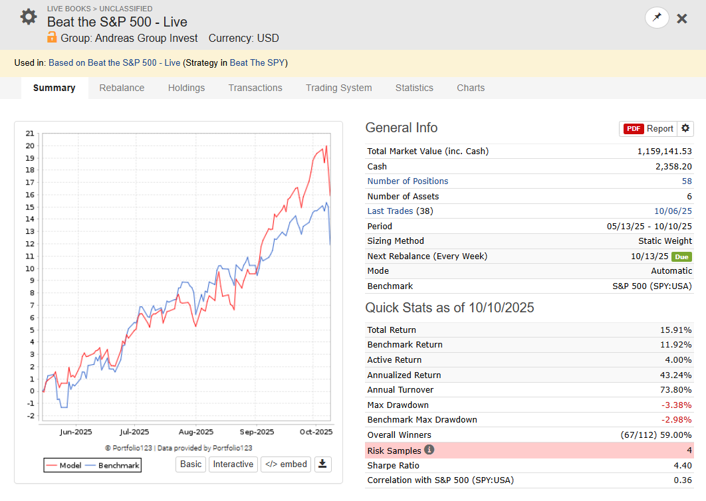Click the Number of Assets value 6
706x501 pixels.
[689, 196]
